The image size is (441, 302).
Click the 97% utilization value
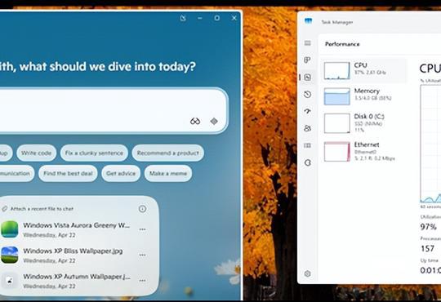(429, 227)
